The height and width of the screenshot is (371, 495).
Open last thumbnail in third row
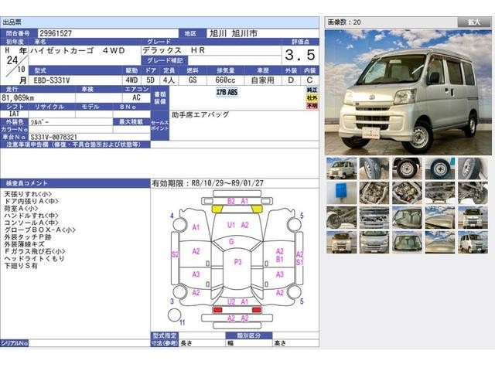click(x=473, y=217)
